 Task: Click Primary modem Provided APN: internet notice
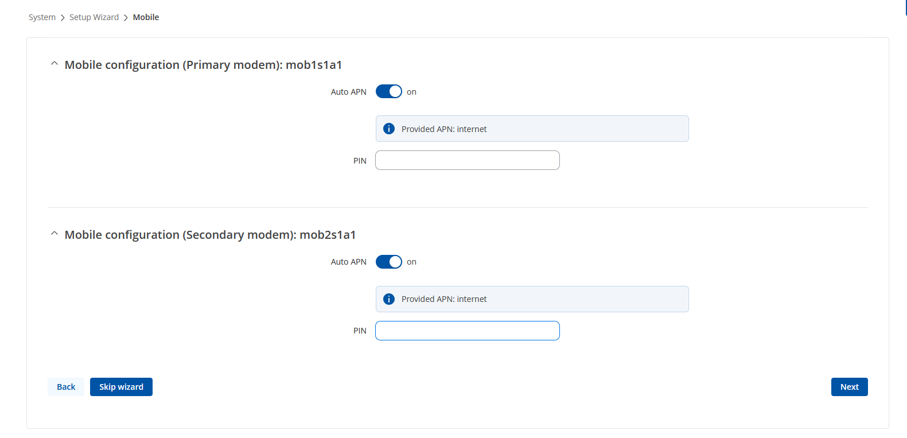coord(532,129)
